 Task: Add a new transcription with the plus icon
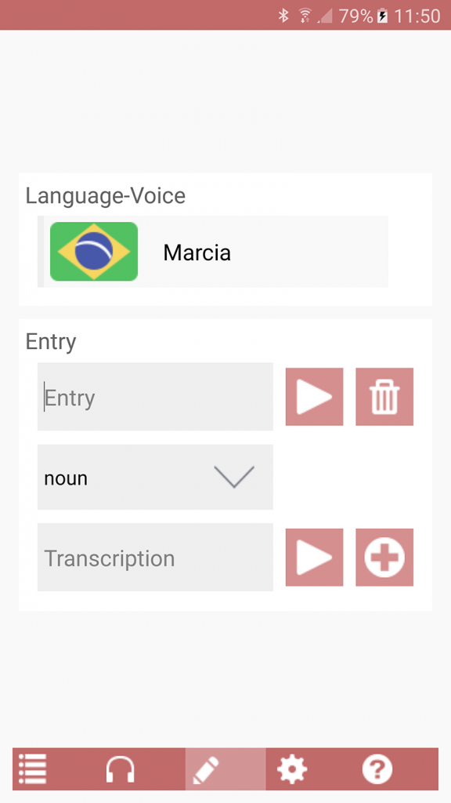[x=384, y=558]
